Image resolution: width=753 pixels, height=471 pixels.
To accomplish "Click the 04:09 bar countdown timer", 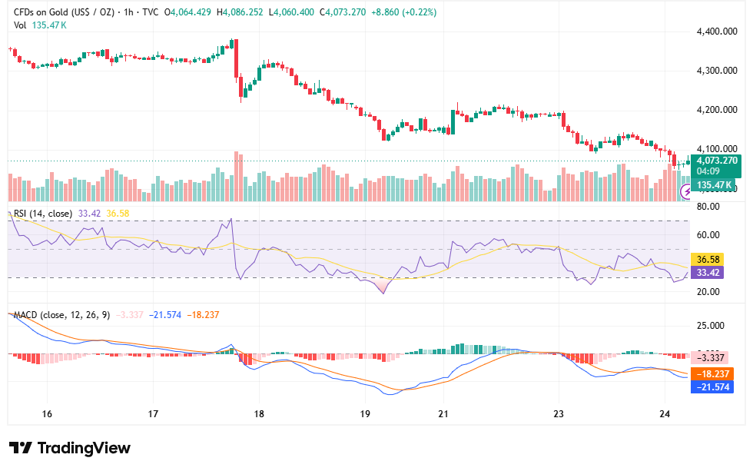I will click(708, 171).
